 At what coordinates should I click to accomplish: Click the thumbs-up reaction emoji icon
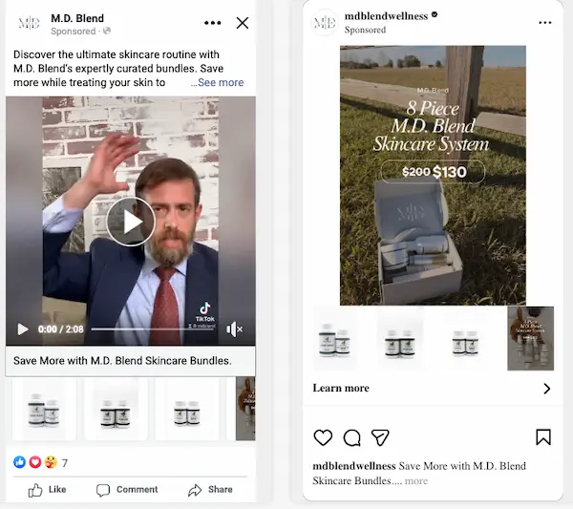(x=19, y=462)
